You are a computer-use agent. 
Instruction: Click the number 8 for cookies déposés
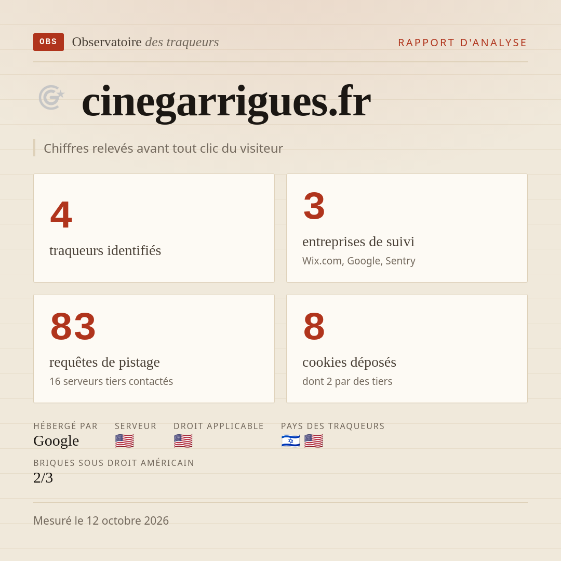[x=314, y=326]
